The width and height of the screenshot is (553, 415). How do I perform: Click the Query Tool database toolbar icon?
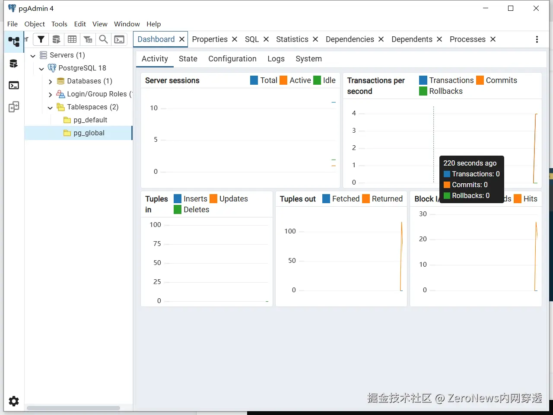(x=56, y=39)
